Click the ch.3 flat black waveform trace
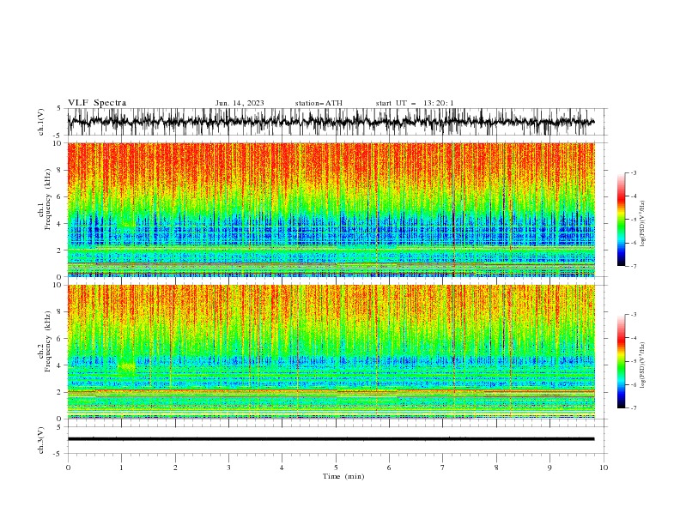The image size is (680, 525). point(331,439)
